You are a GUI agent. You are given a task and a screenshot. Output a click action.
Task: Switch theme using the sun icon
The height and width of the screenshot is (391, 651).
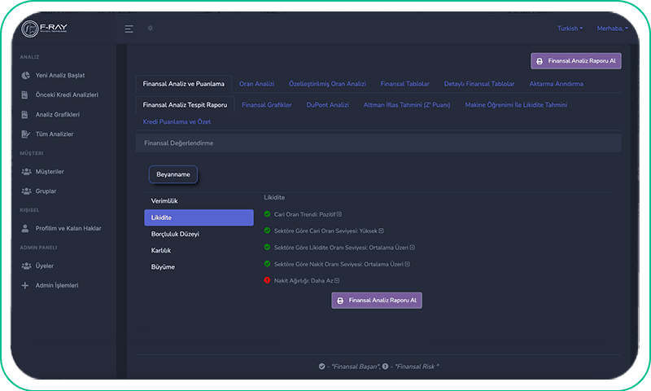click(x=150, y=29)
